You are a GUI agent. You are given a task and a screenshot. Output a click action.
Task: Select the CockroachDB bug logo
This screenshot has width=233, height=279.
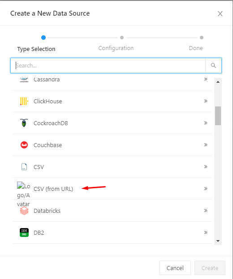[24, 123]
